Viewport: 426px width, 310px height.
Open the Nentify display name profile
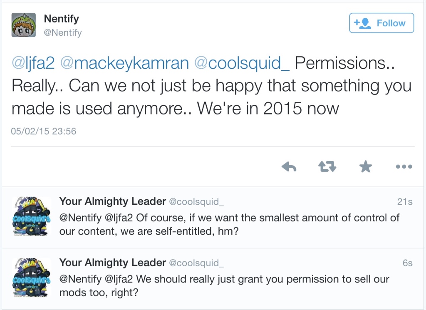coord(61,19)
